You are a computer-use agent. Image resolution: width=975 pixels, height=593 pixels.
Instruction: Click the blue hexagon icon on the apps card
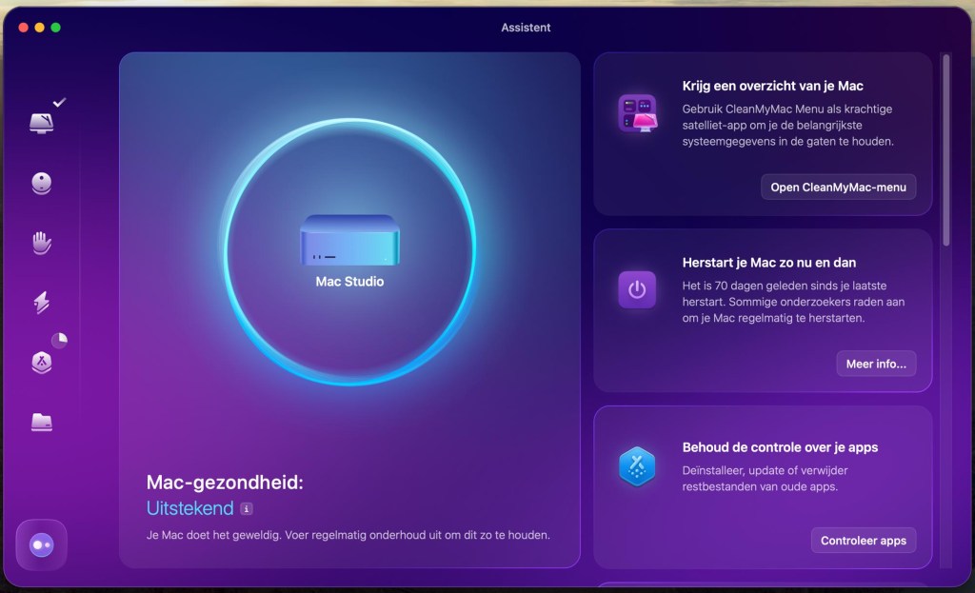coord(639,466)
